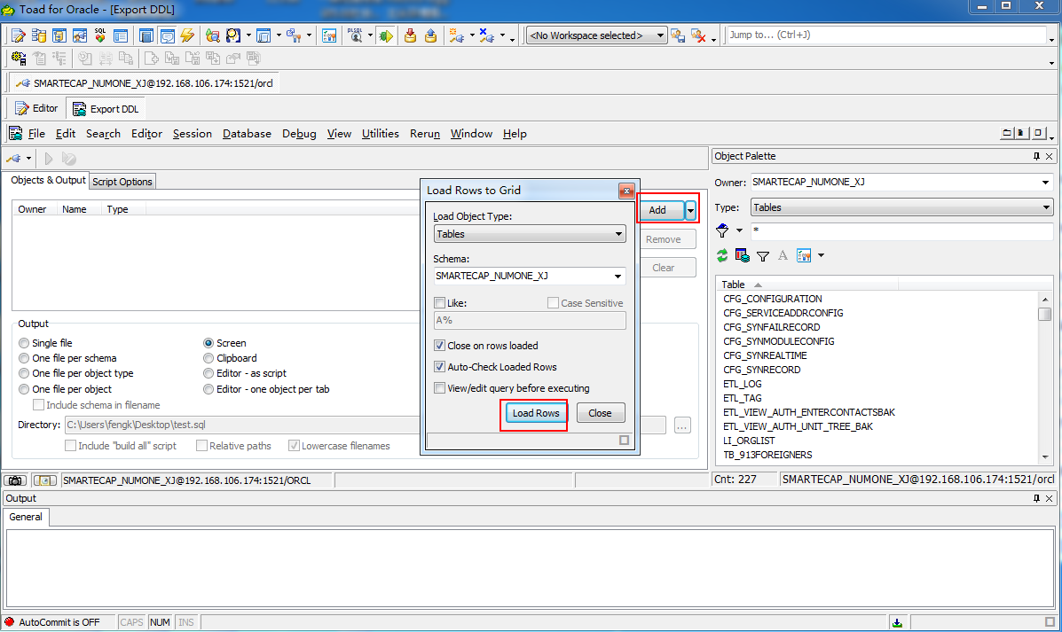The height and width of the screenshot is (632, 1062).
Task: Click the Load Rows button
Action: point(536,413)
